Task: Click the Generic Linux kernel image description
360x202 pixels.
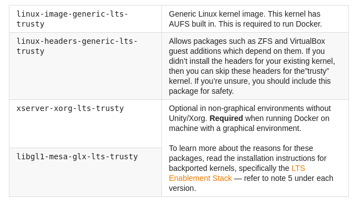Action: point(245,19)
